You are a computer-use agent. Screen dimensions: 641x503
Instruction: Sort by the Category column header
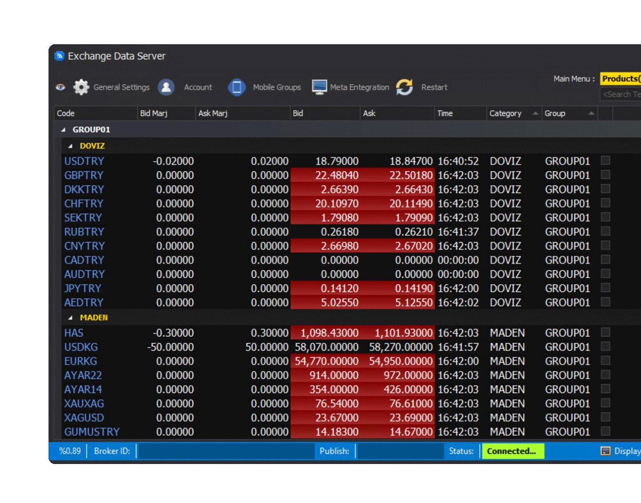505,114
